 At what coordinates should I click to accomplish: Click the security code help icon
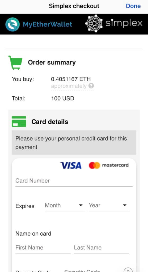[128, 270]
